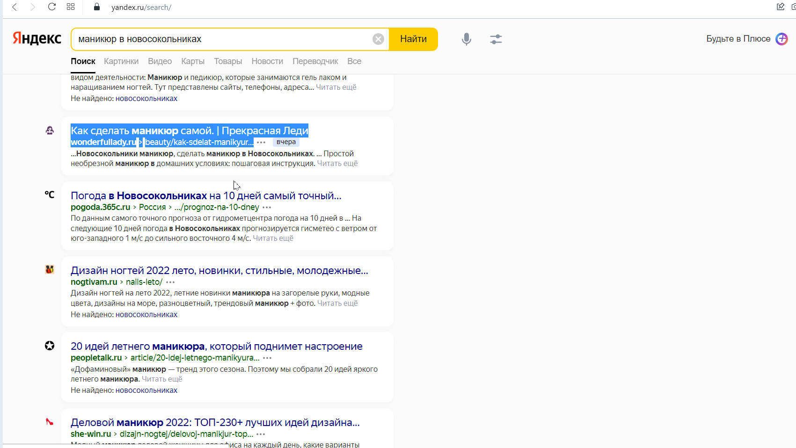Click the share page icon at top right

pyautogui.click(x=781, y=7)
